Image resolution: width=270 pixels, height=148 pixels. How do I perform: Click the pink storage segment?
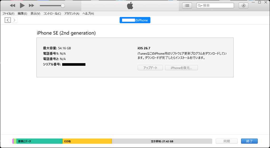[13, 141]
